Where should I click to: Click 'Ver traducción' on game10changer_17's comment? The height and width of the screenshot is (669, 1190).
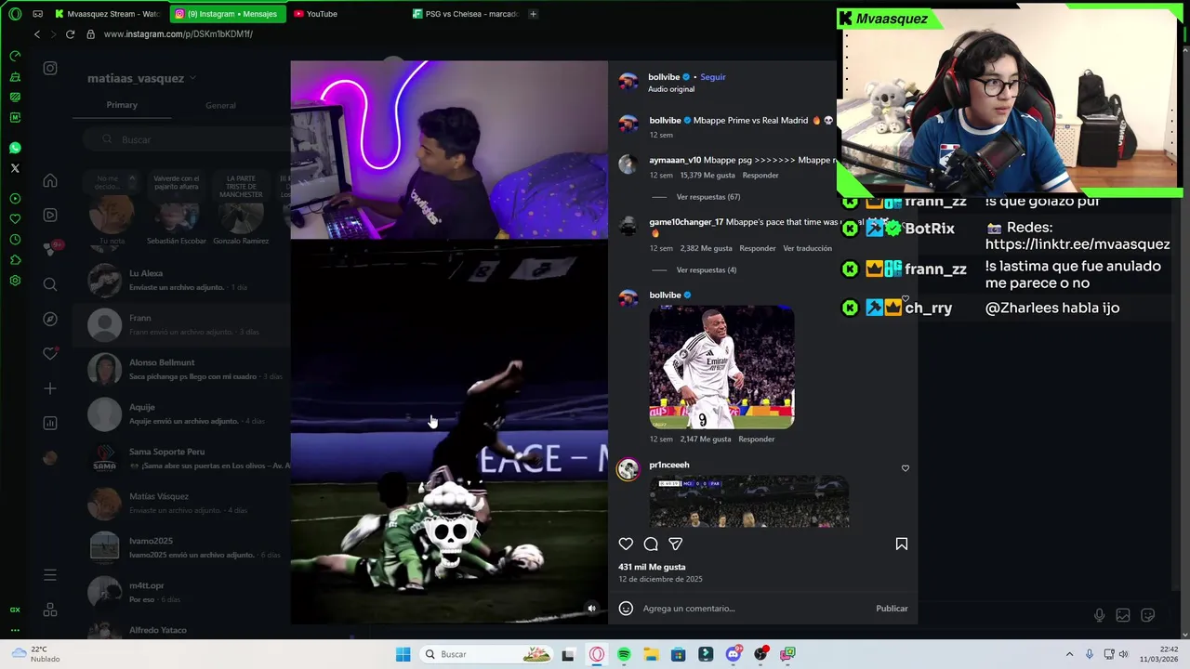coord(807,249)
